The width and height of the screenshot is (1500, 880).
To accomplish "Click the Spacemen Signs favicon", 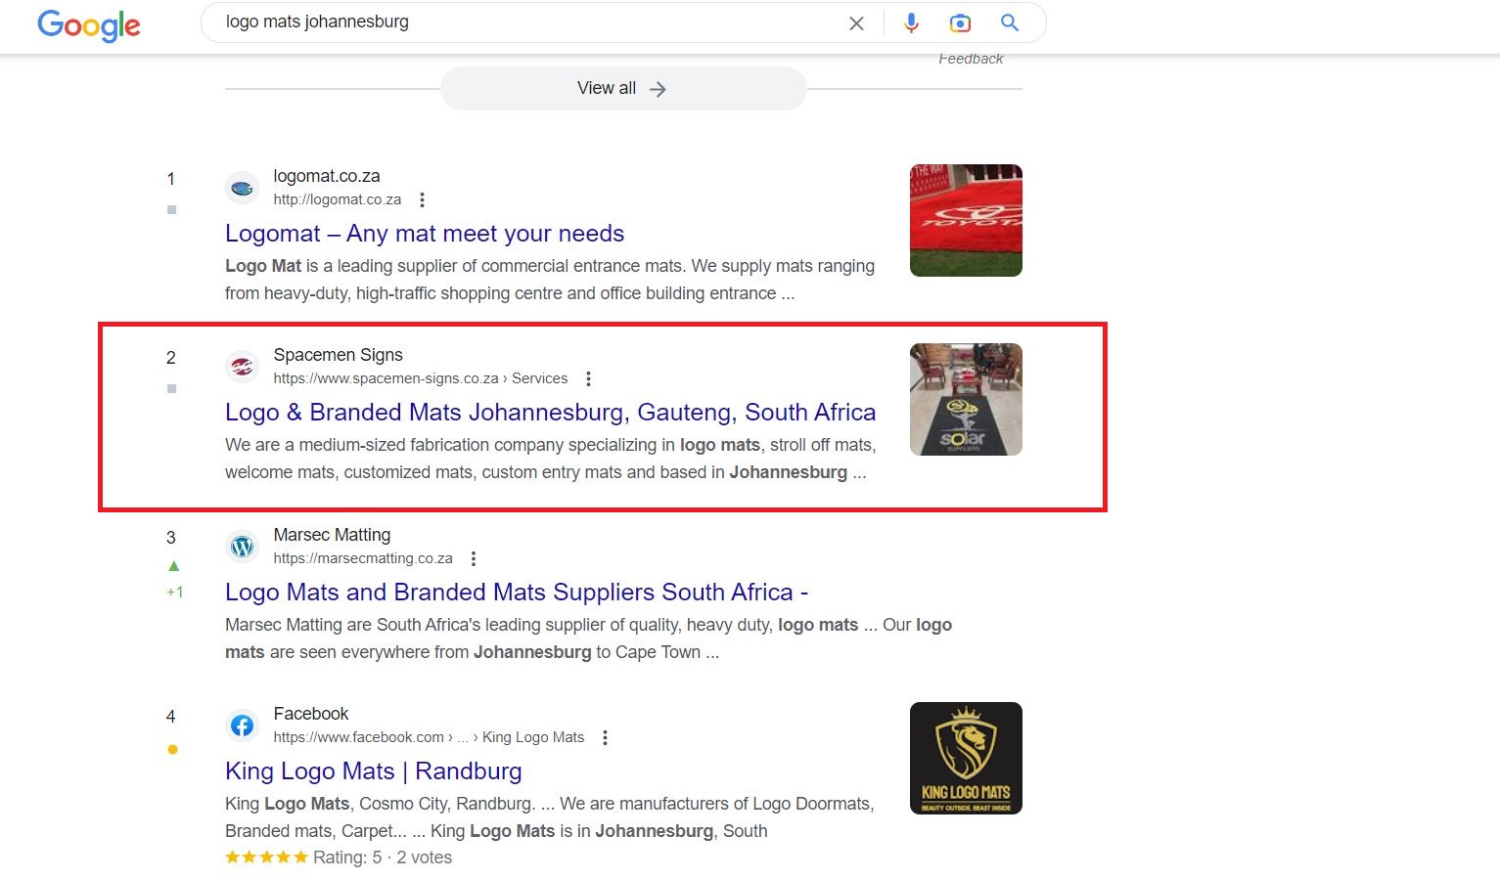I will click(242, 366).
